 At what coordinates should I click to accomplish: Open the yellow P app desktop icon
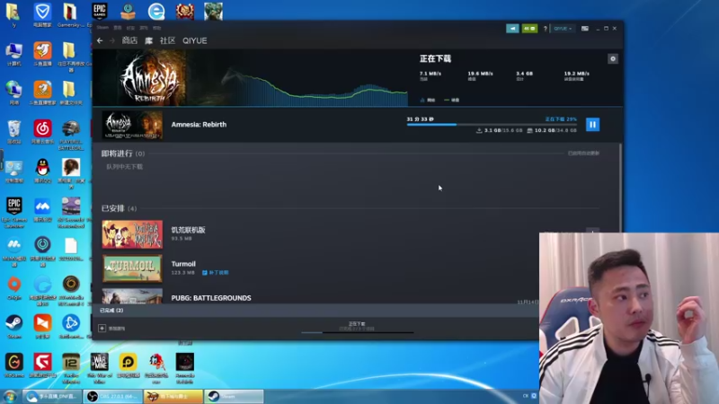pyautogui.click(x=128, y=365)
